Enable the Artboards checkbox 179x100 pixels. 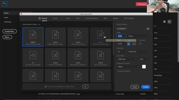tap(140, 43)
